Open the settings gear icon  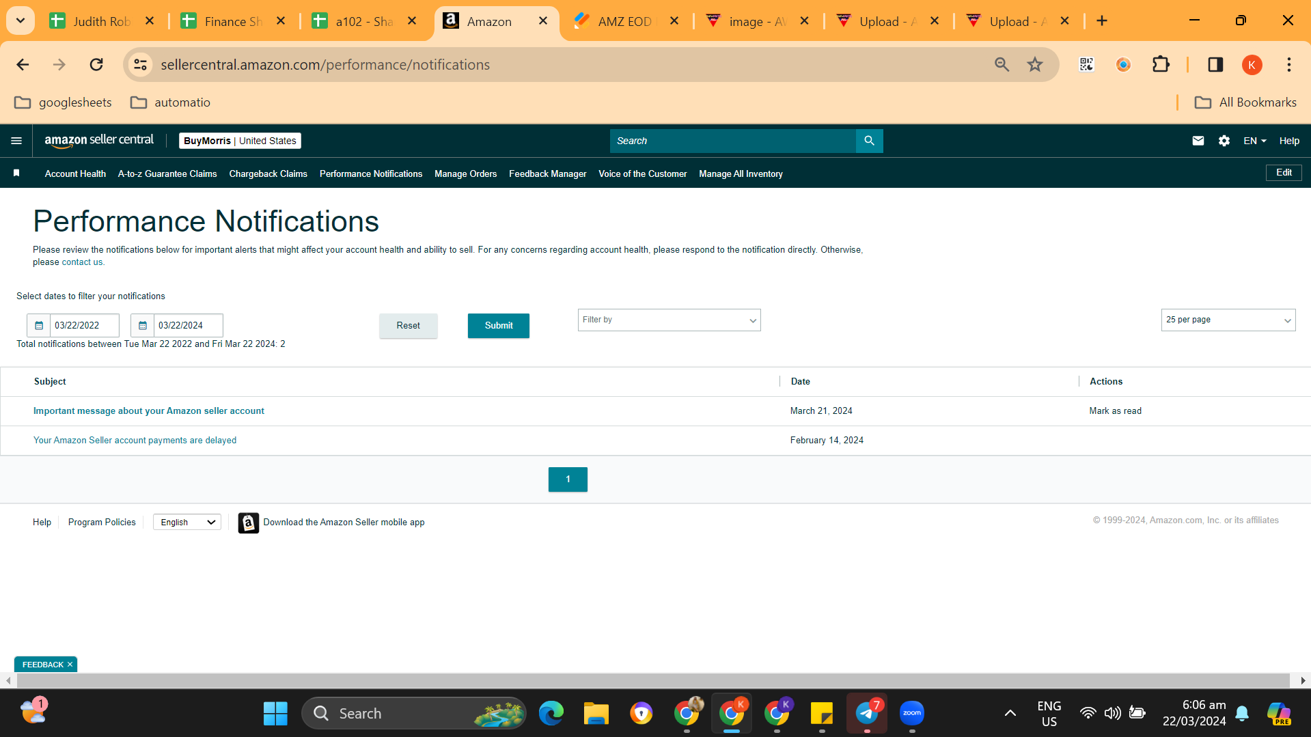1224,141
